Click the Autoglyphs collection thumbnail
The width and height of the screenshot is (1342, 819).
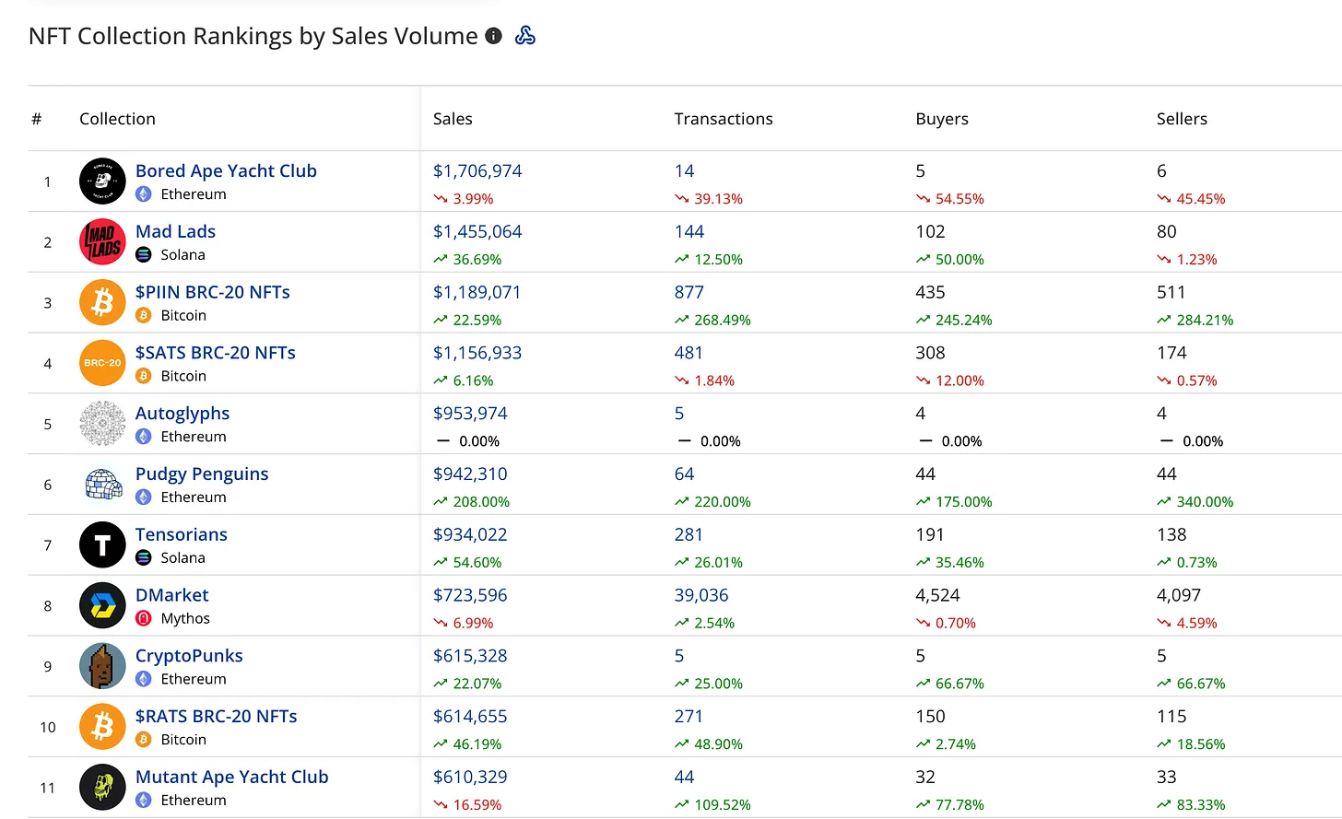click(102, 424)
